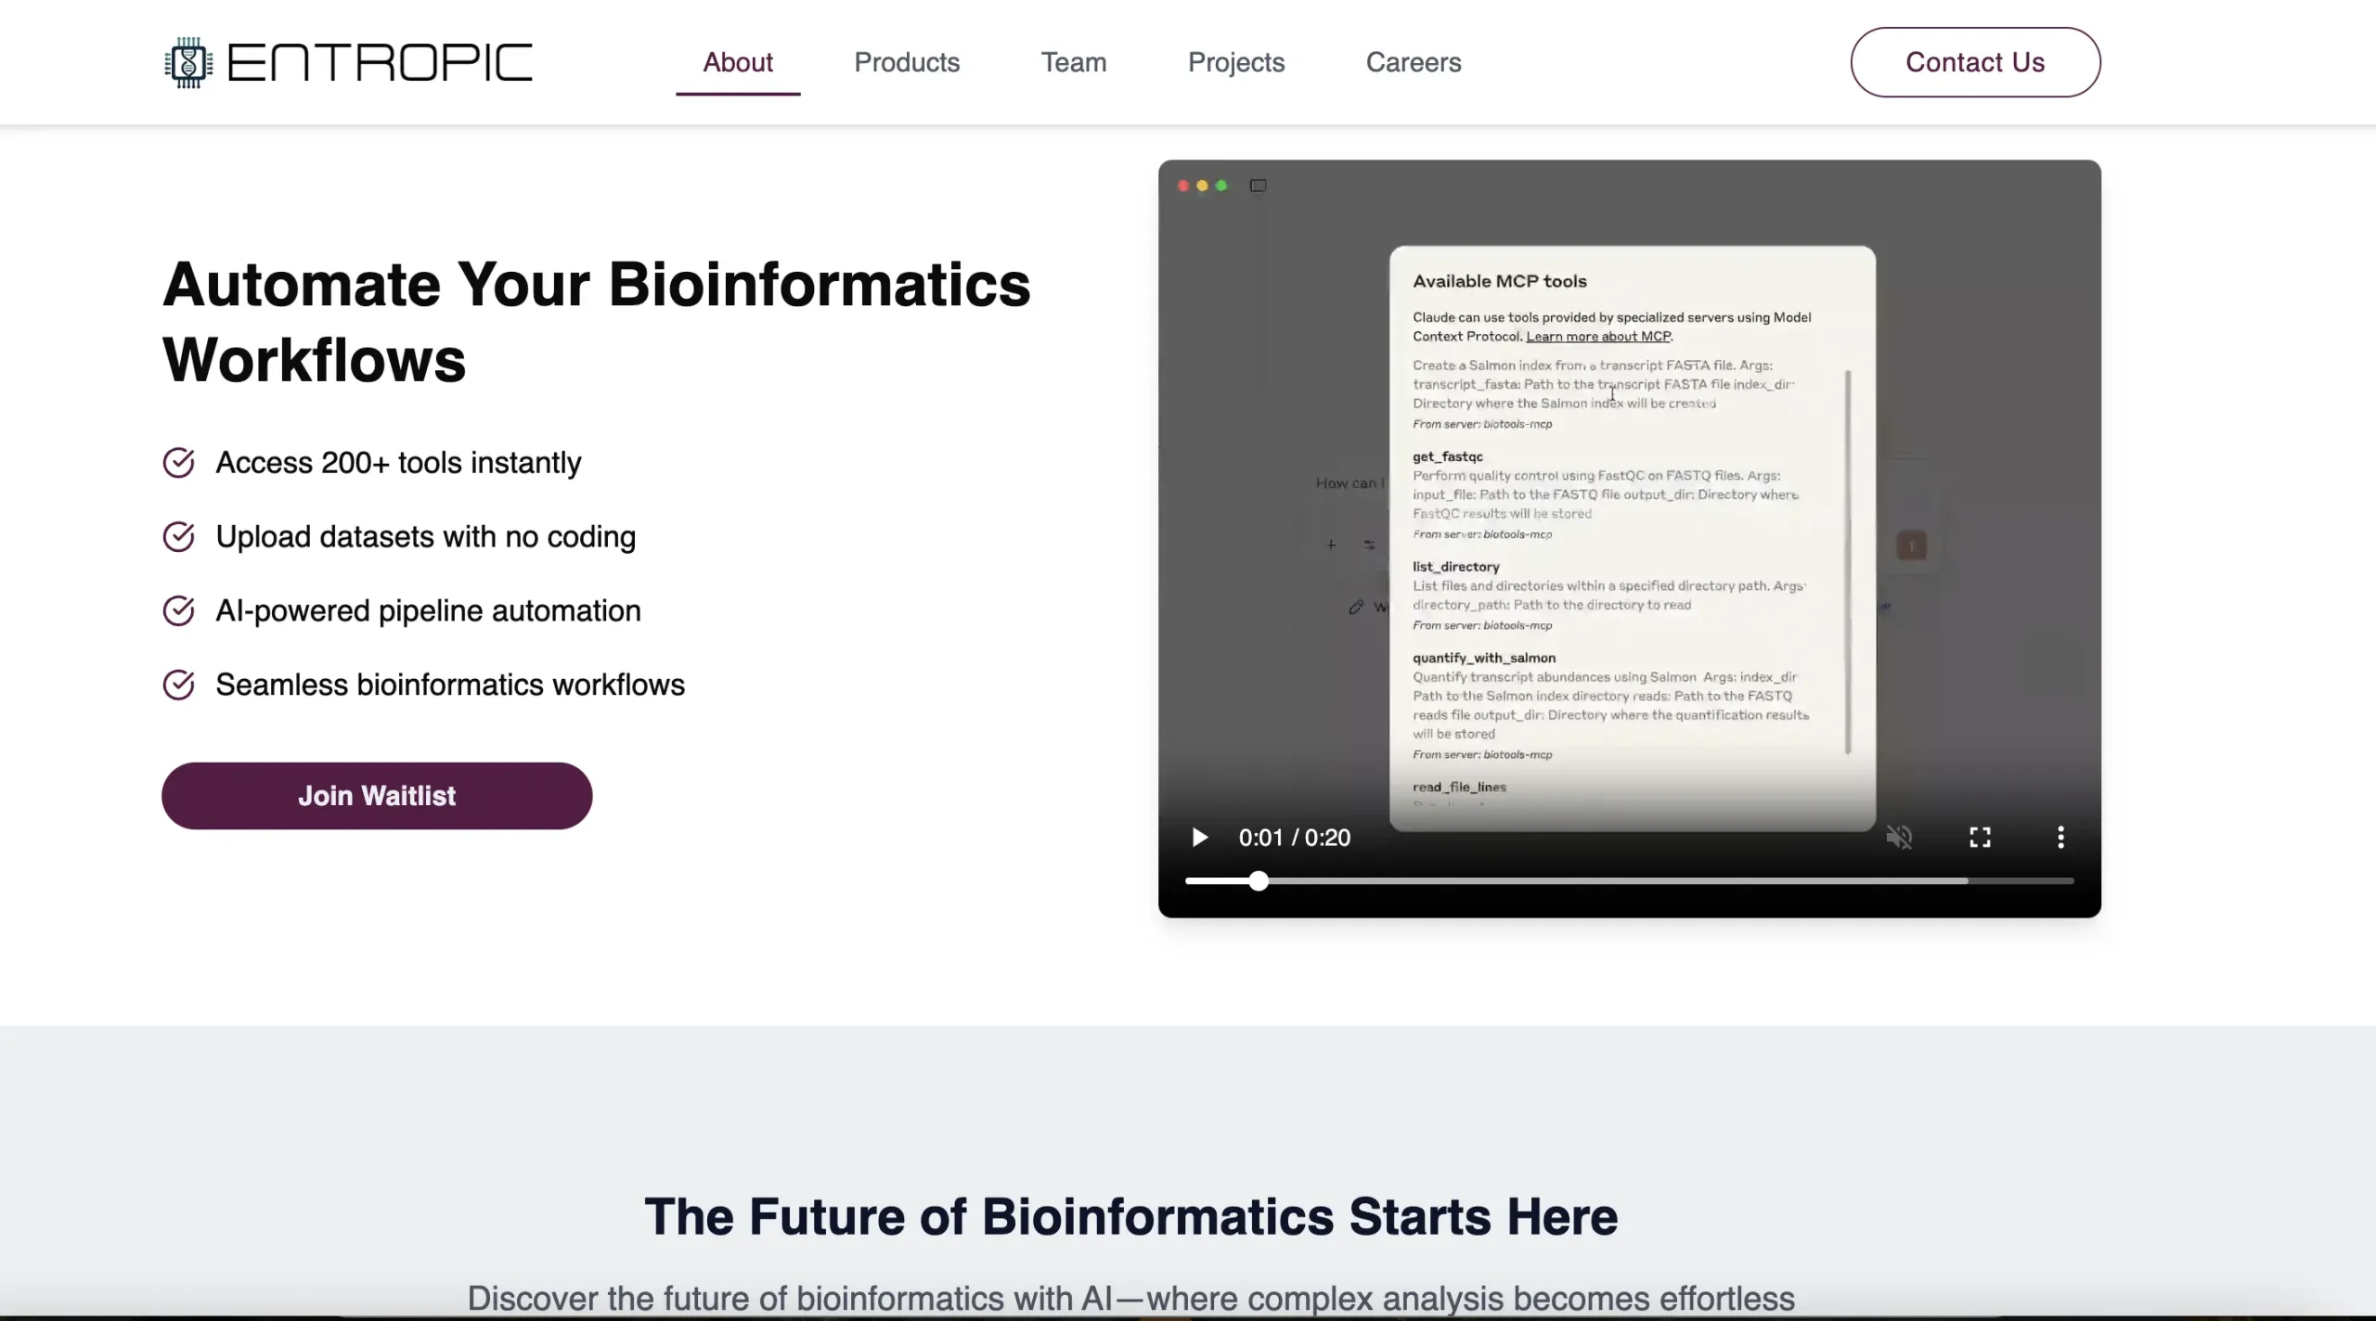Open video more options menu
The height and width of the screenshot is (1321, 2376).
(x=2060, y=838)
